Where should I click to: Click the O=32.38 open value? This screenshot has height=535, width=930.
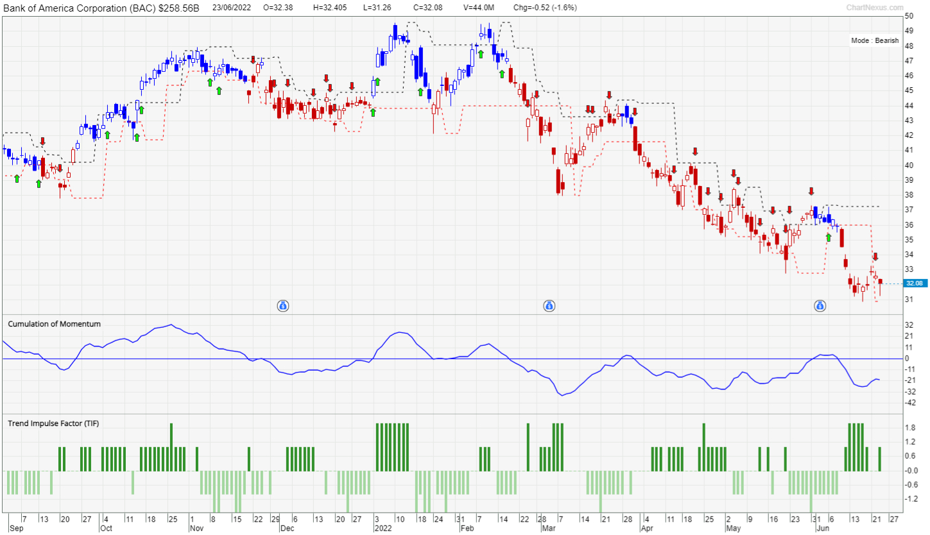click(x=277, y=7)
